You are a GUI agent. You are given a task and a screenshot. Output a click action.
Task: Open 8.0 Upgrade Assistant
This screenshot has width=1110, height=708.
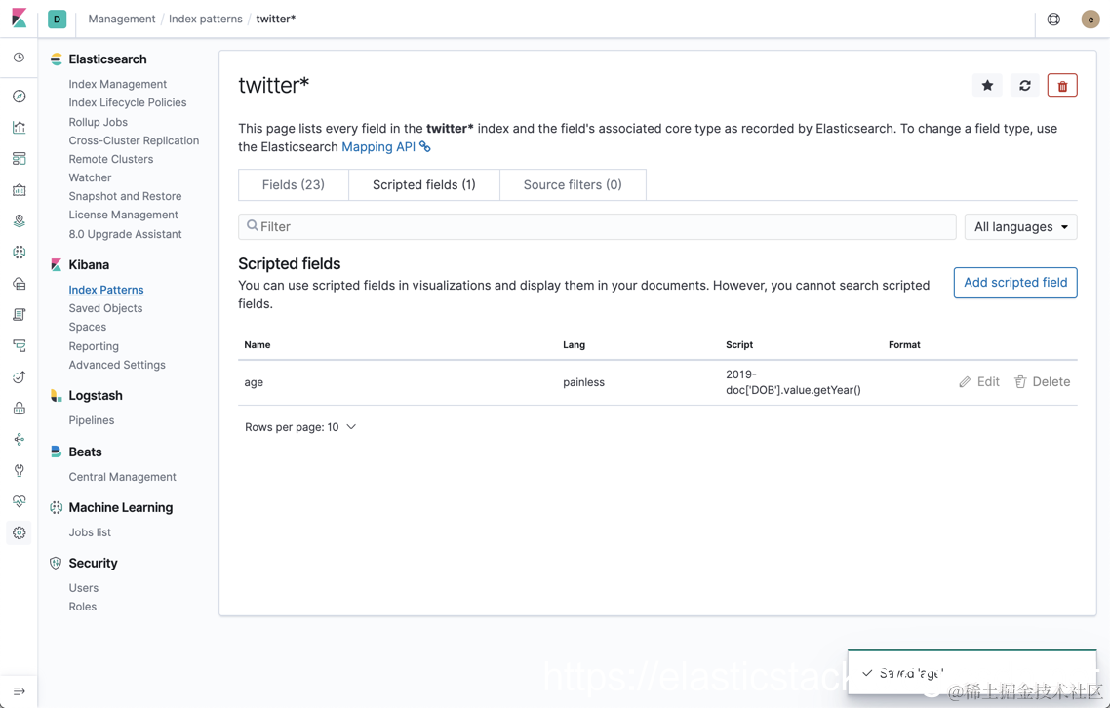click(125, 234)
